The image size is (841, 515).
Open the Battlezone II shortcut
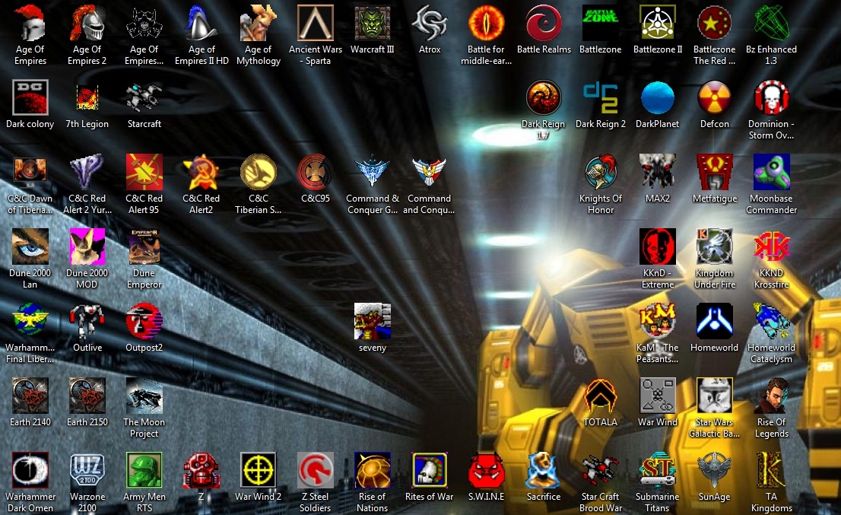point(658,24)
